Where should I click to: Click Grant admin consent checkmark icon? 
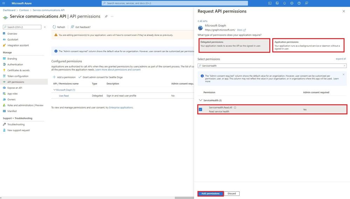pyautogui.click(x=80, y=77)
